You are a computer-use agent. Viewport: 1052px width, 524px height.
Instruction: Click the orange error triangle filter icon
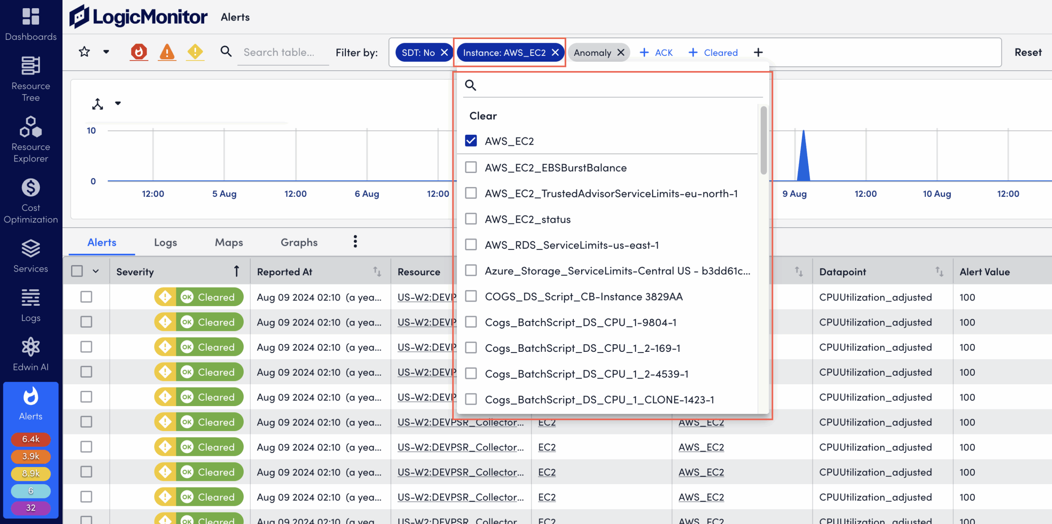(x=167, y=52)
